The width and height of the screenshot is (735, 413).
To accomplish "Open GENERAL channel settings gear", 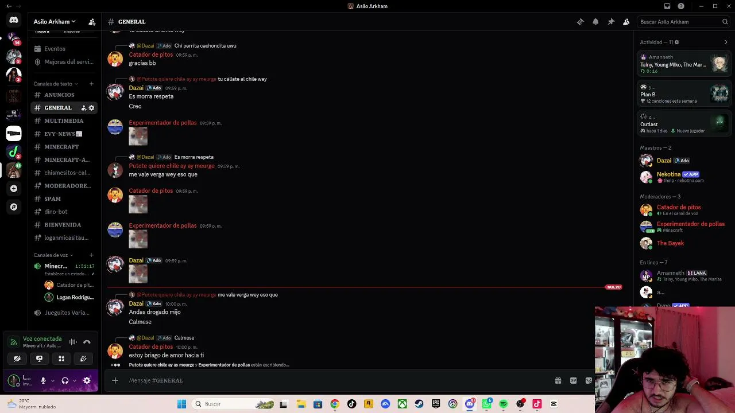I will (91, 108).
